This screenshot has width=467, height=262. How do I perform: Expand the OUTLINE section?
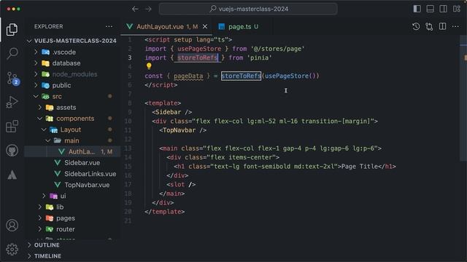coord(72,245)
